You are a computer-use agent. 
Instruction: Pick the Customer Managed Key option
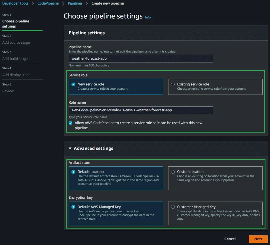point(173,207)
